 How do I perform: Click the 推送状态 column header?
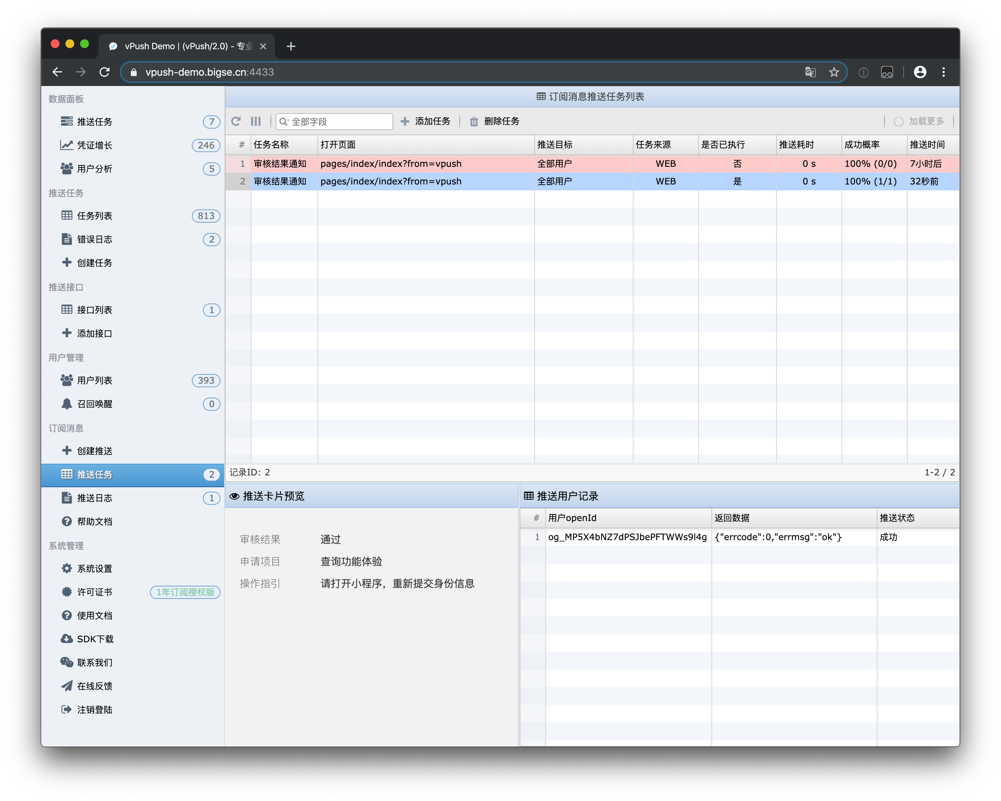click(x=918, y=518)
